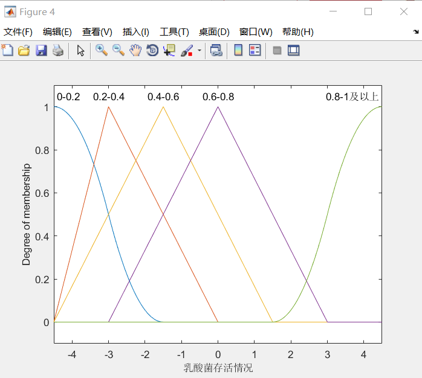Insert a legend using toolbar icon
The image size is (422, 378).
(x=255, y=50)
